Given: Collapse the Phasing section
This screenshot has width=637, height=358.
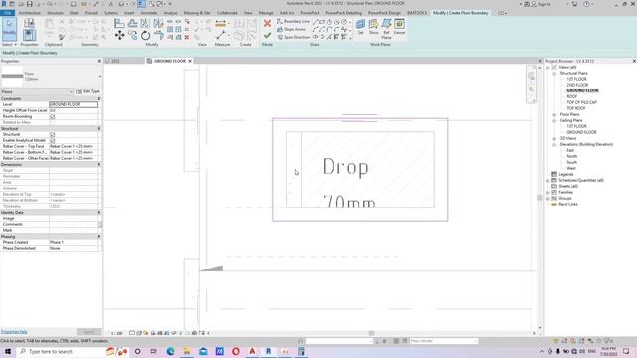Looking at the screenshot, I should (x=99, y=237).
